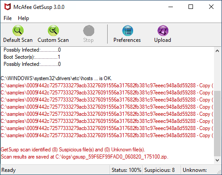The height and width of the screenshot is (175, 222).
Task: Open the File menu
Action: coord(8,18)
